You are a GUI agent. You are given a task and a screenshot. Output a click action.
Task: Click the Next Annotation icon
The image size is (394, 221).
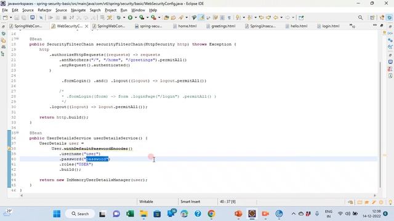tap(238, 18)
